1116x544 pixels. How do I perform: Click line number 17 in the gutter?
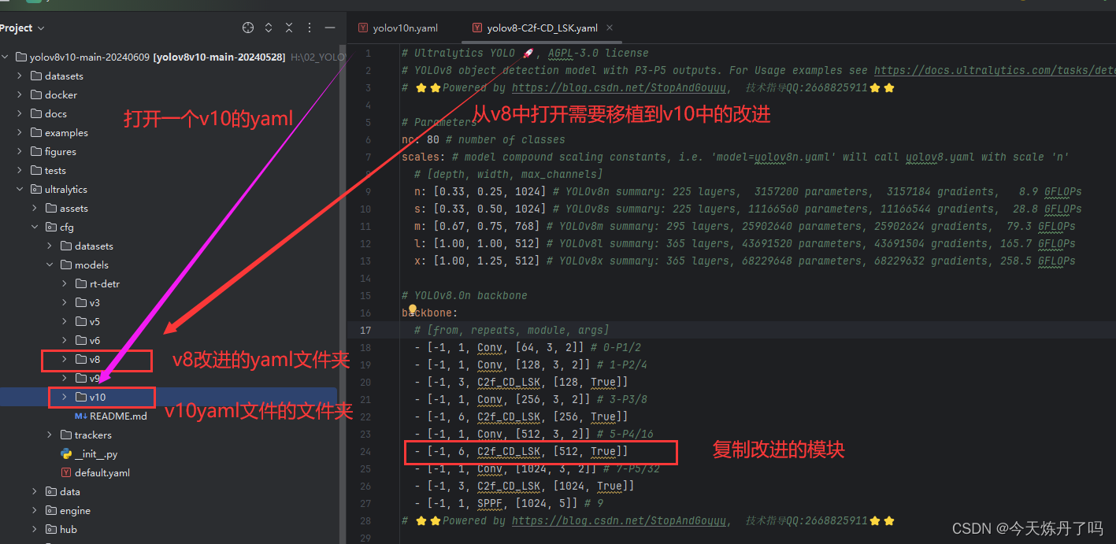pos(365,330)
